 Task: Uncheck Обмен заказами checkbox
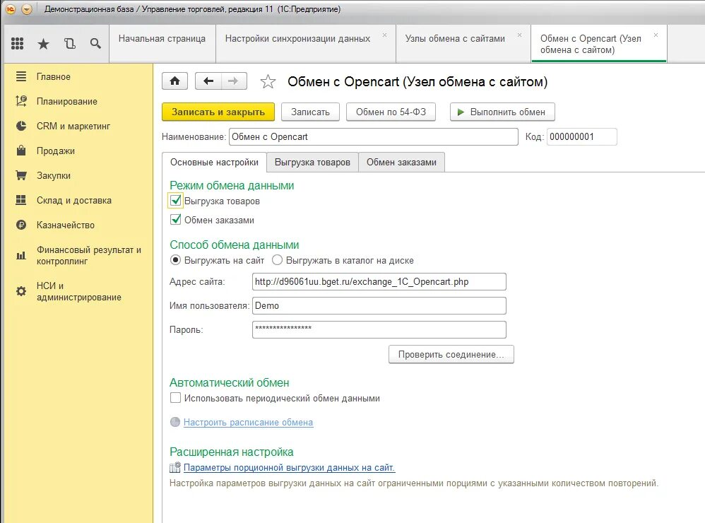(176, 220)
